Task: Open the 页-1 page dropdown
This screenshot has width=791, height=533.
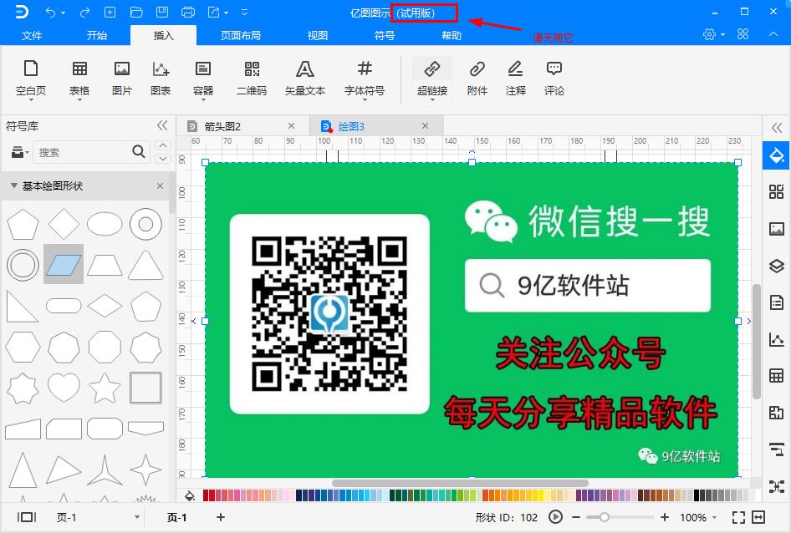Action: 136,517
